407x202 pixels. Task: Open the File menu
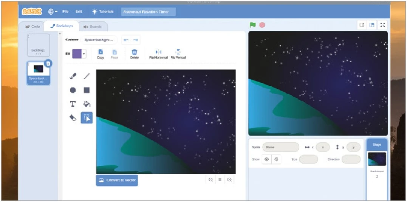(x=65, y=11)
